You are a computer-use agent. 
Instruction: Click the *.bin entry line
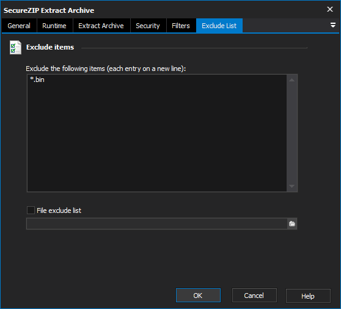click(x=37, y=80)
